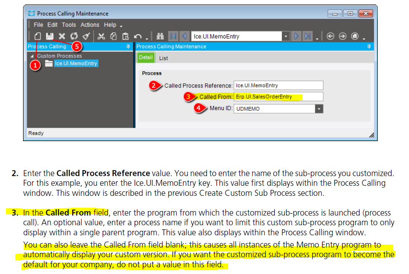Click the Delete X icon in the toolbar

[62, 36]
